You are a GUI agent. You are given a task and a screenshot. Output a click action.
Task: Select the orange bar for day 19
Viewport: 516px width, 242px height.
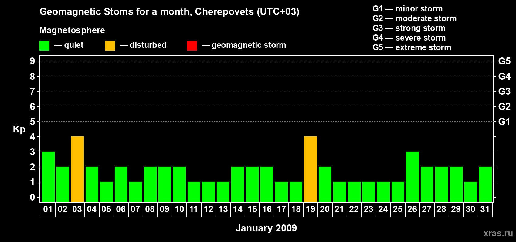click(x=311, y=169)
